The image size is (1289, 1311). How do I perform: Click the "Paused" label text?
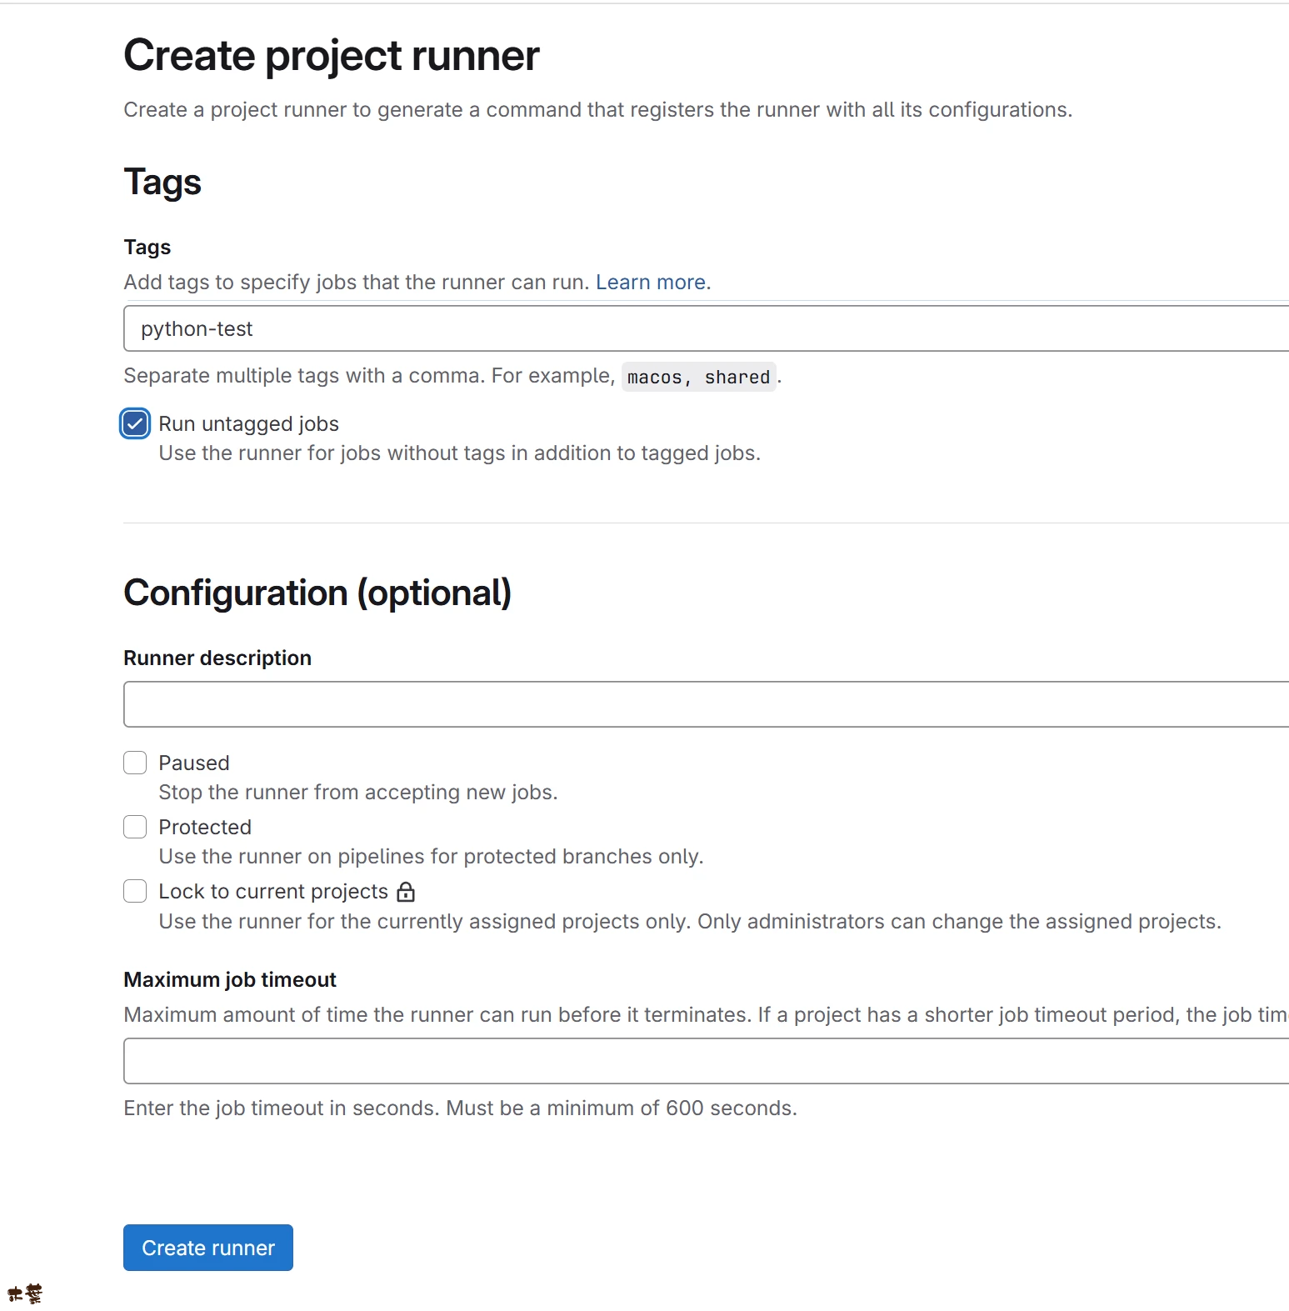pyautogui.click(x=193, y=763)
